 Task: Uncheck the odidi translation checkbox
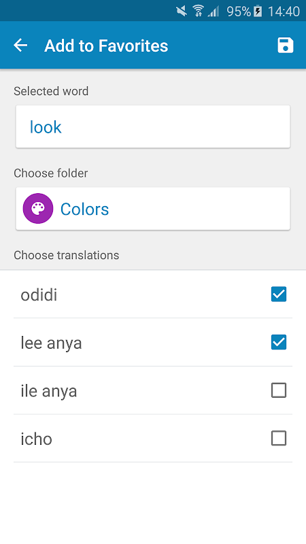coord(279,294)
